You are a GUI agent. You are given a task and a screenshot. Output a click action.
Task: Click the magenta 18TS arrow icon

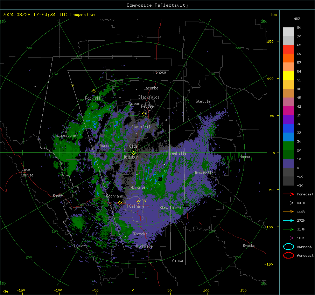coord(288,238)
